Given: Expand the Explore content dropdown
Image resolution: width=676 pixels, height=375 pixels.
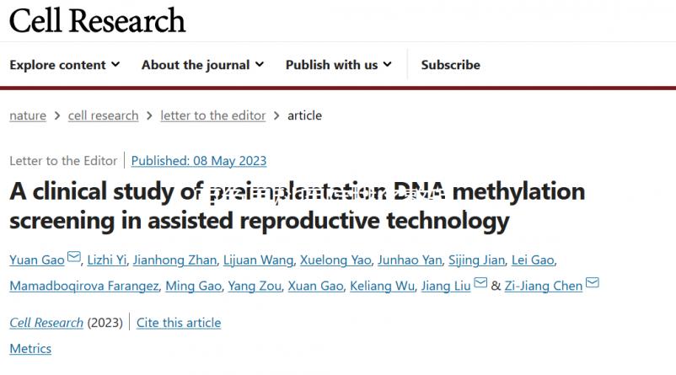Looking at the screenshot, I should [65, 65].
